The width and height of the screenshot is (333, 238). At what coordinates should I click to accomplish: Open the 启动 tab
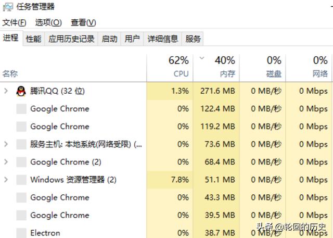click(109, 39)
